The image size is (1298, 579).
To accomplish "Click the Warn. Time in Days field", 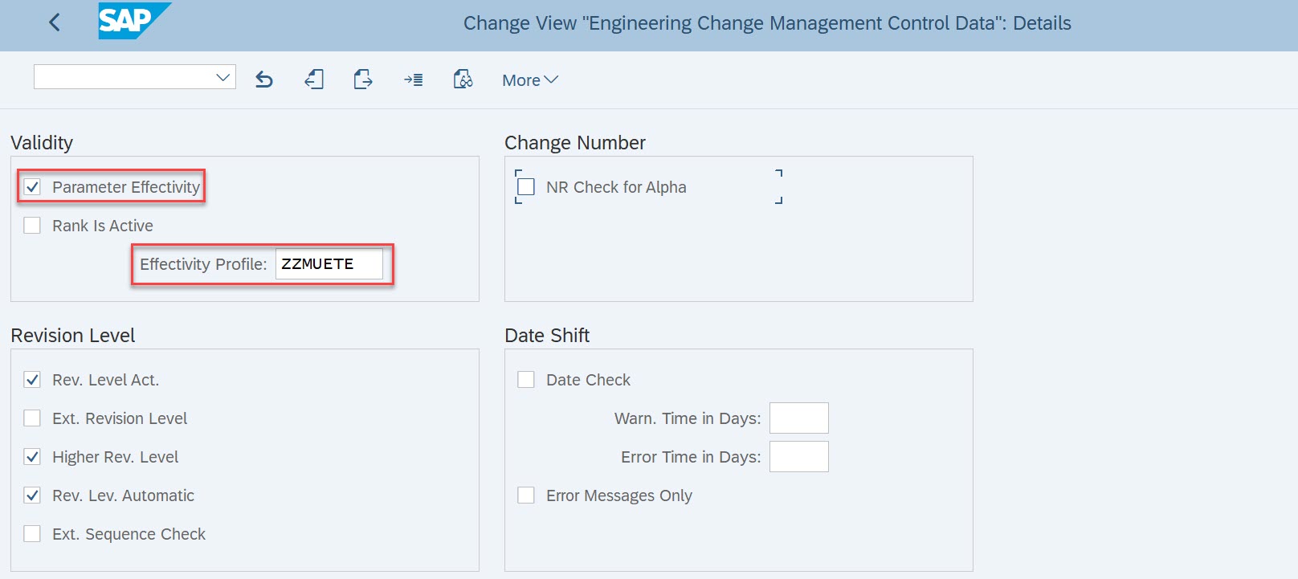I will pyautogui.click(x=799, y=418).
